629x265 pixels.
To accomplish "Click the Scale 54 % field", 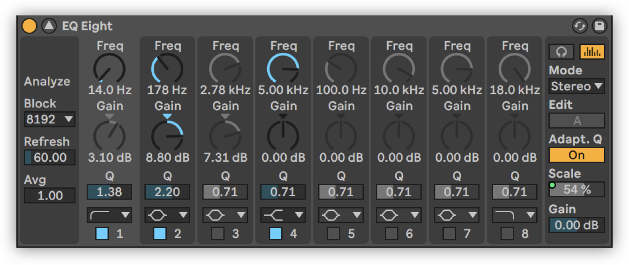I will click(577, 189).
